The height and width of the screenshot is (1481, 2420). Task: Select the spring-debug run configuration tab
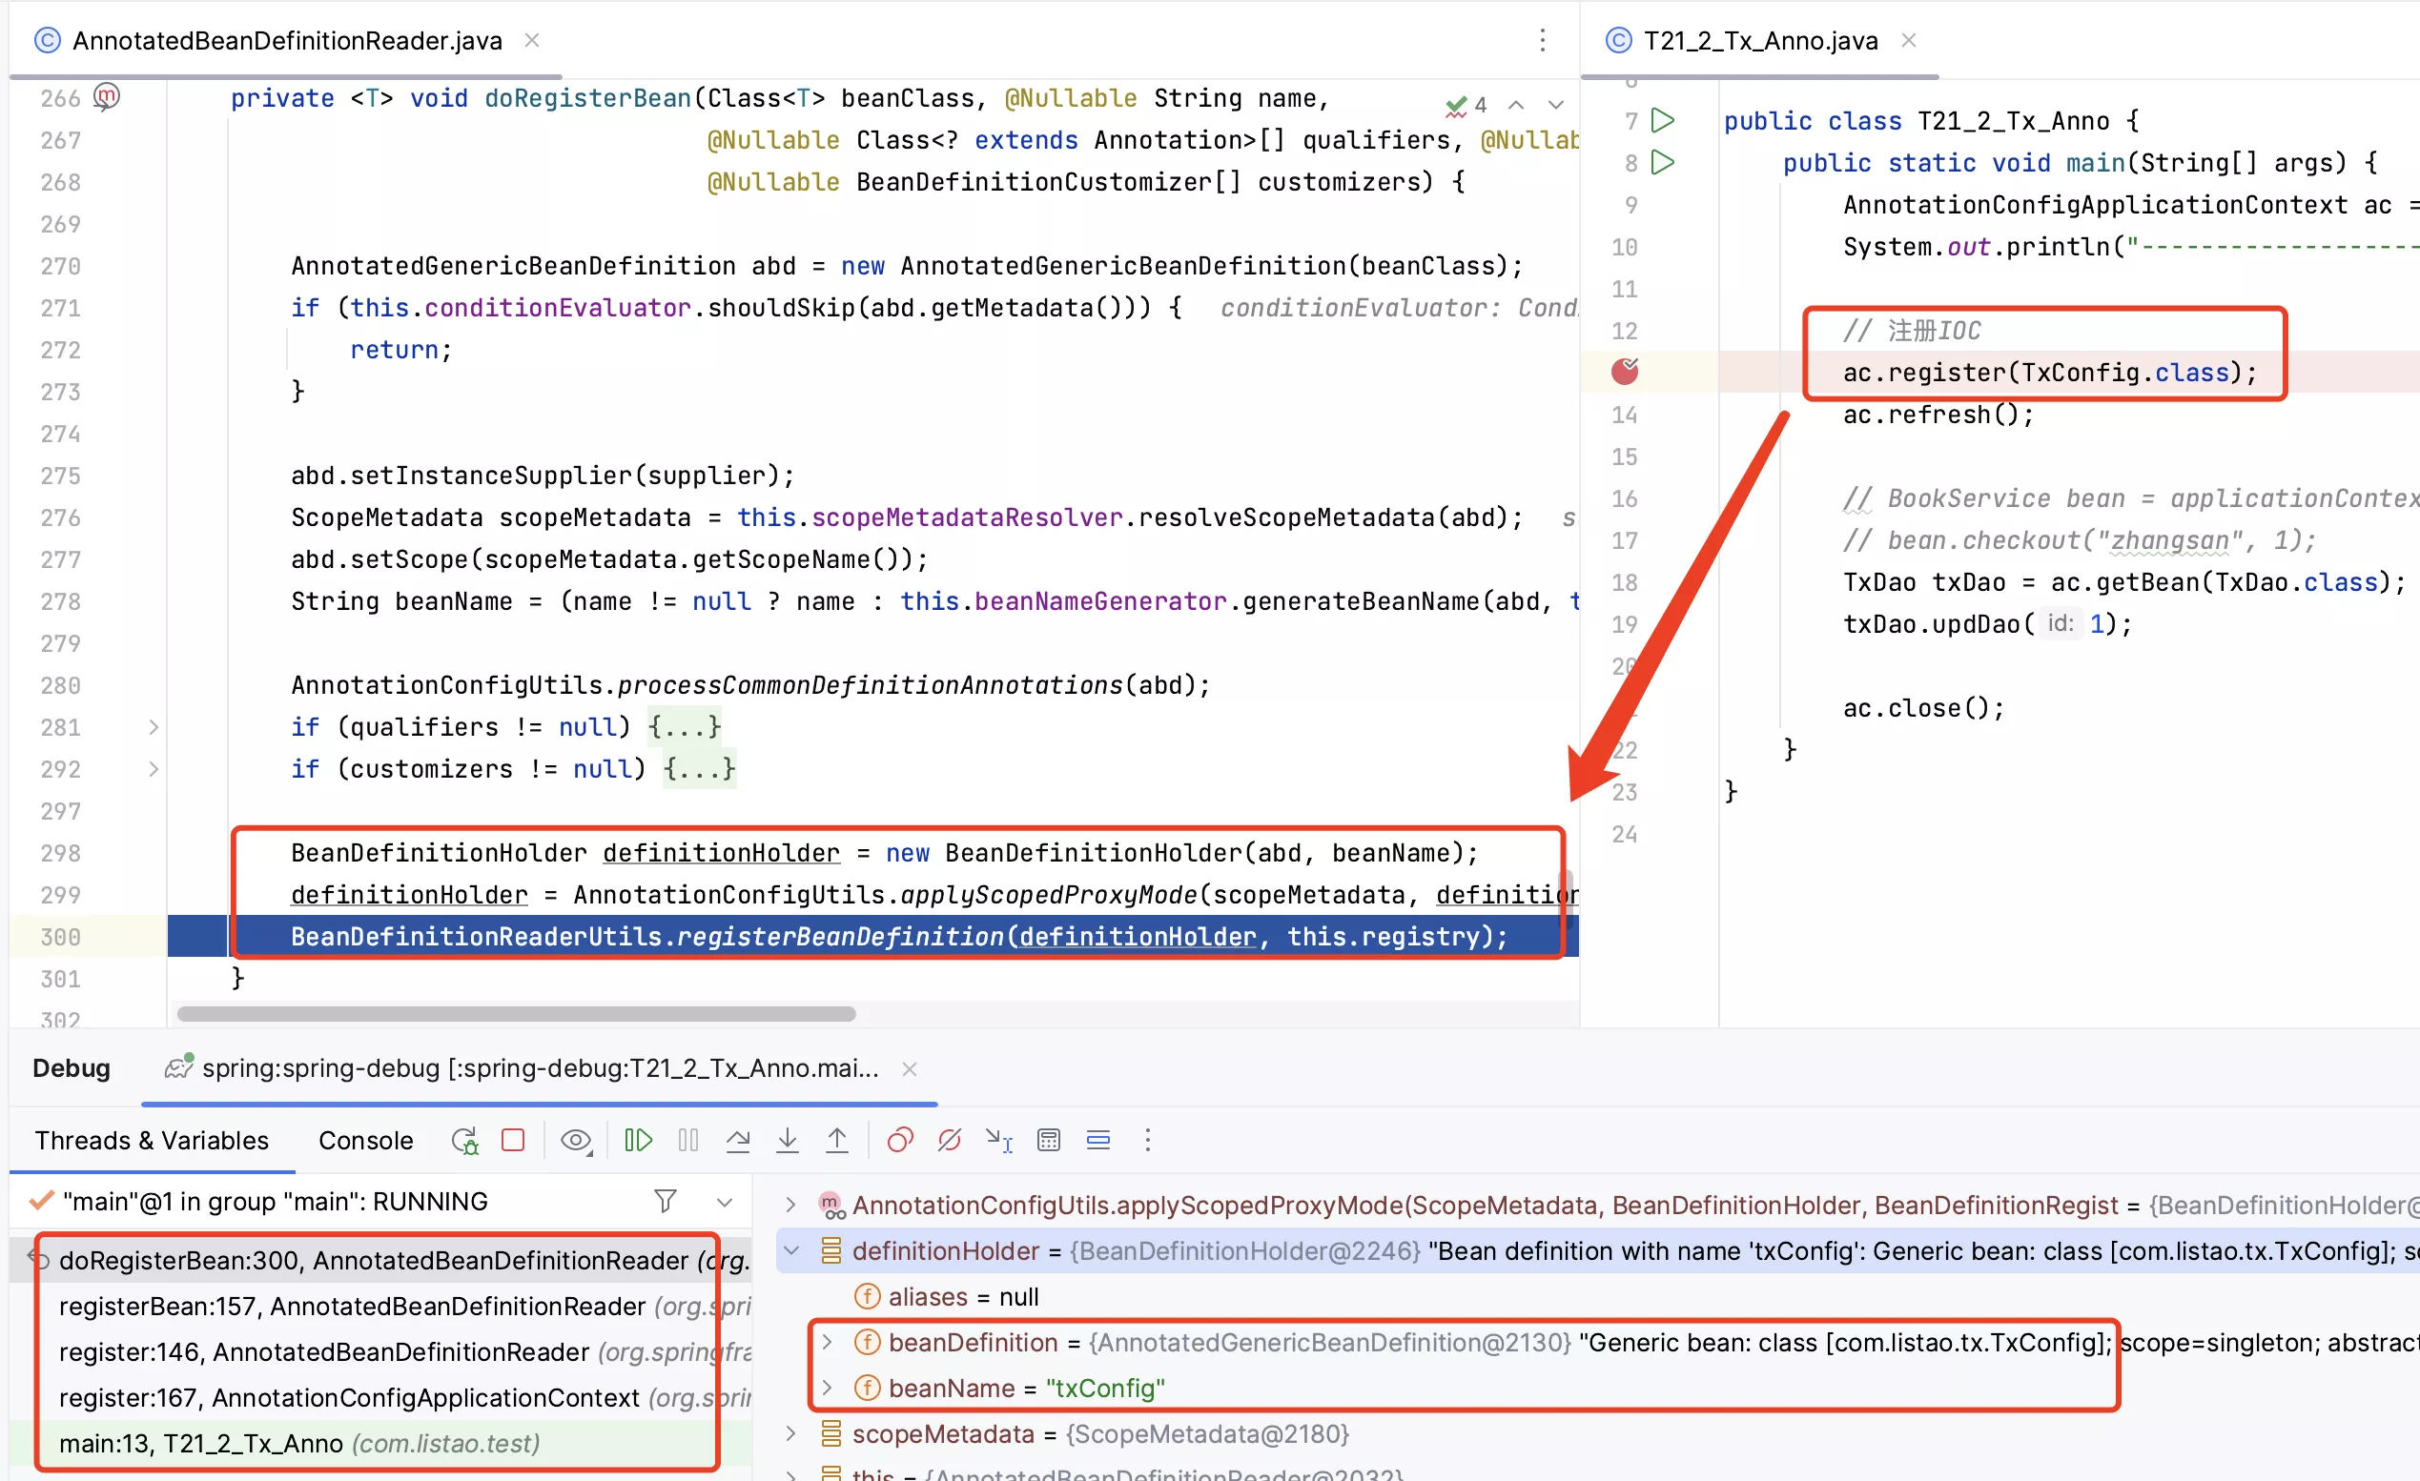click(x=539, y=1067)
